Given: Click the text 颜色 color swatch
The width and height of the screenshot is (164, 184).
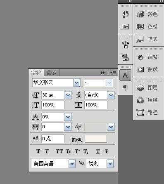Looking at the screenshot, I should coord(96,139).
